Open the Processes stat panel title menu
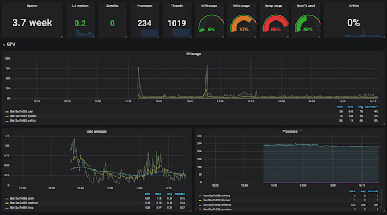 (x=145, y=6)
